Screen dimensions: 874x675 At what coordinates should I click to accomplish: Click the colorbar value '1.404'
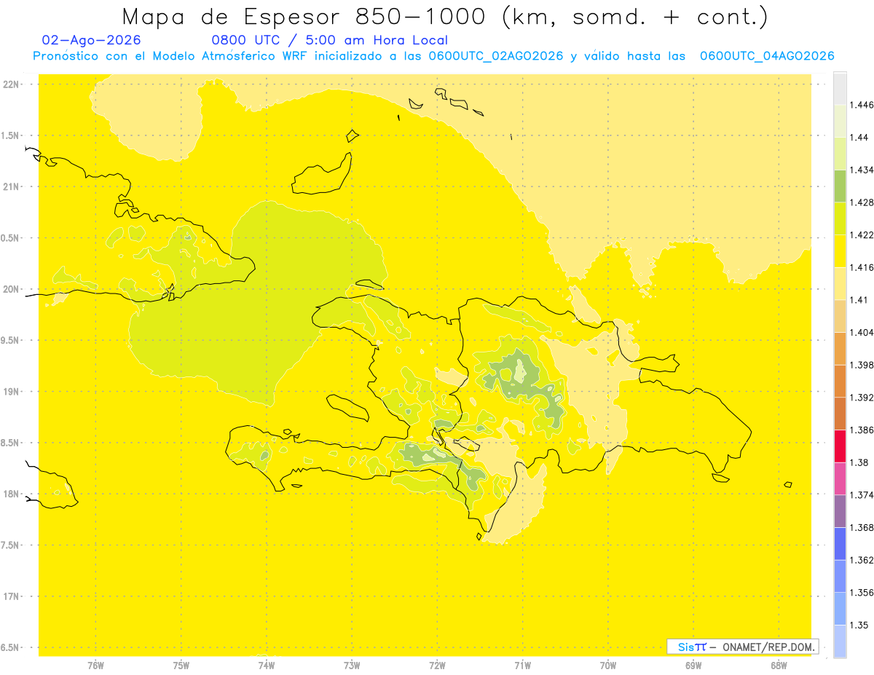coord(861,332)
